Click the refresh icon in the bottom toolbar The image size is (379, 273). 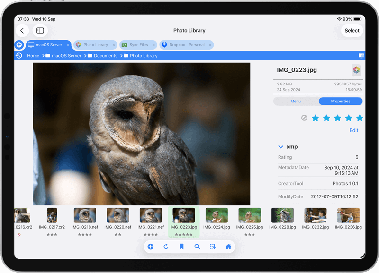[x=166, y=247]
